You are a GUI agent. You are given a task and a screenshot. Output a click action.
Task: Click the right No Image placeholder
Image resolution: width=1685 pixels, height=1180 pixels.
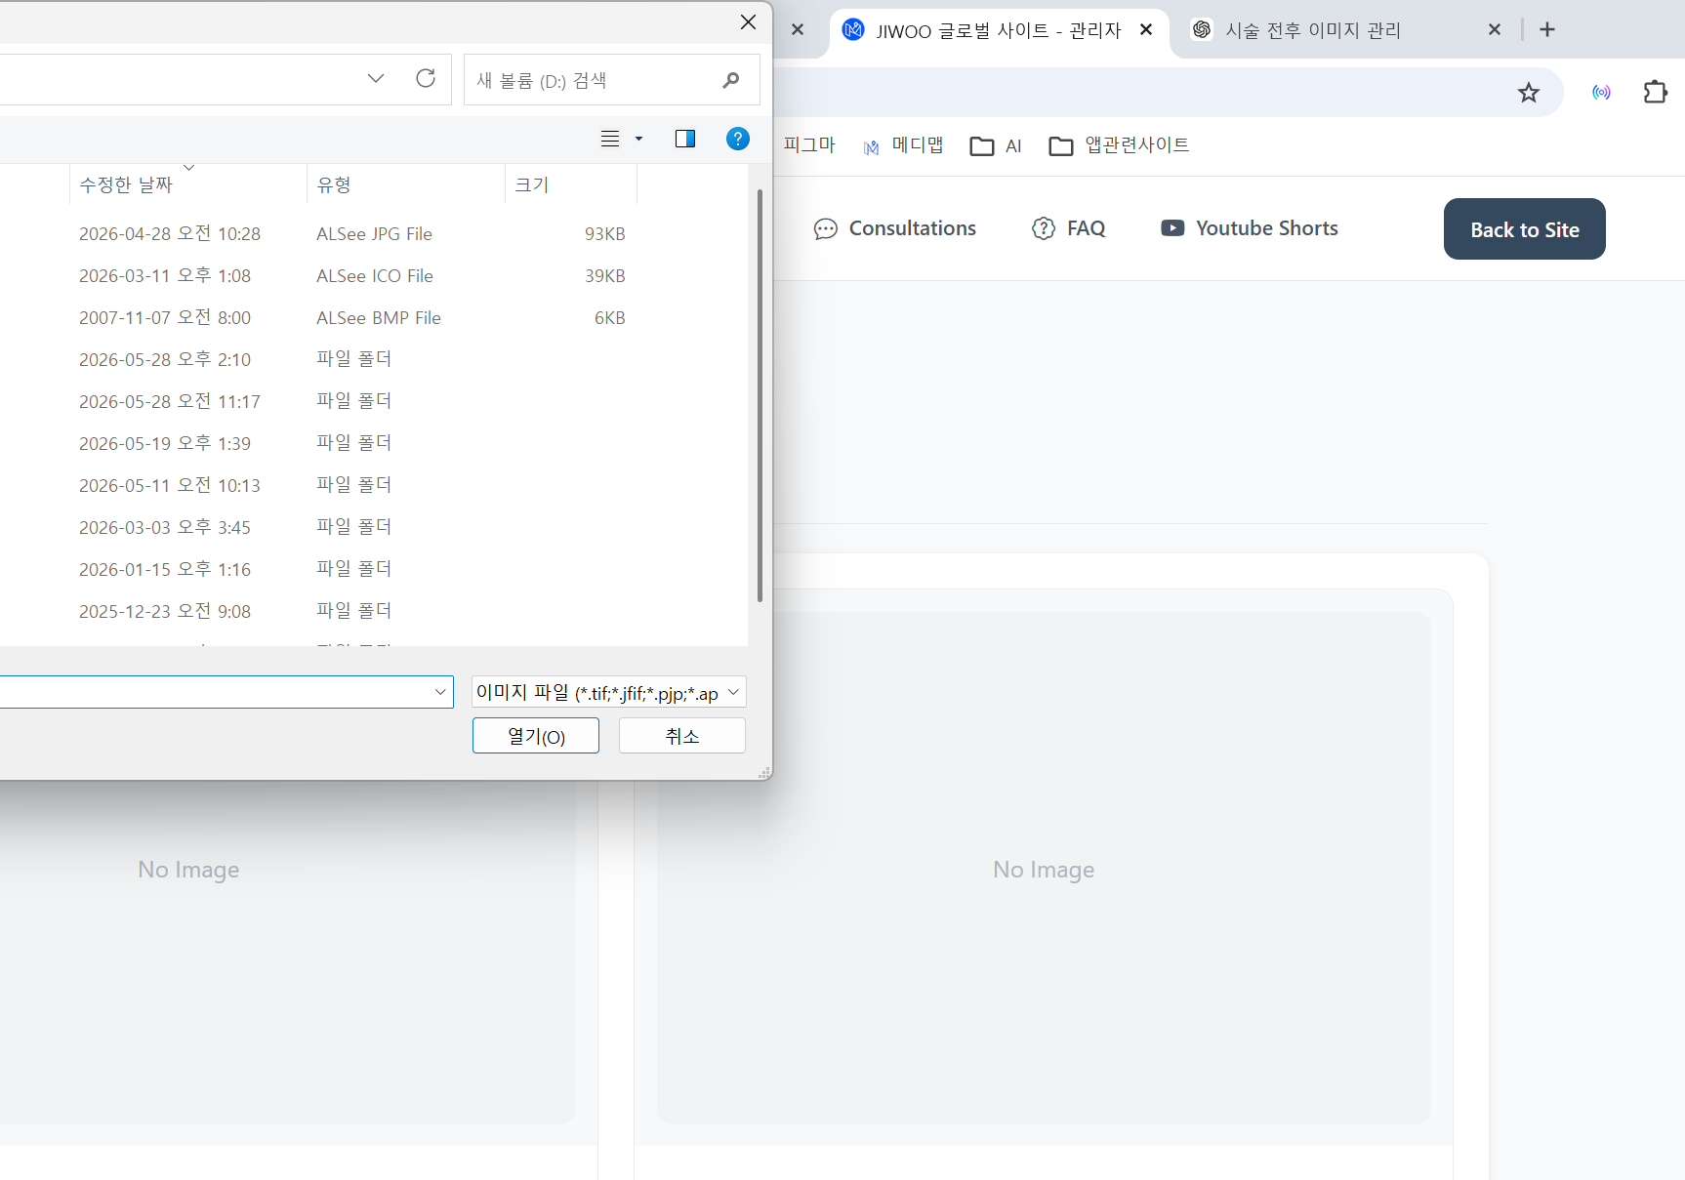pyautogui.click(x=1044, y=869)
